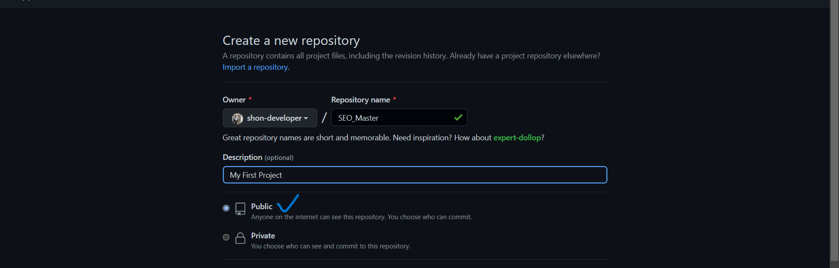The height and width of the screenshot is (268, 839).
Task: Click text 'Anyone on the internet can see this repository'
Action: click(x=319, y=217)
